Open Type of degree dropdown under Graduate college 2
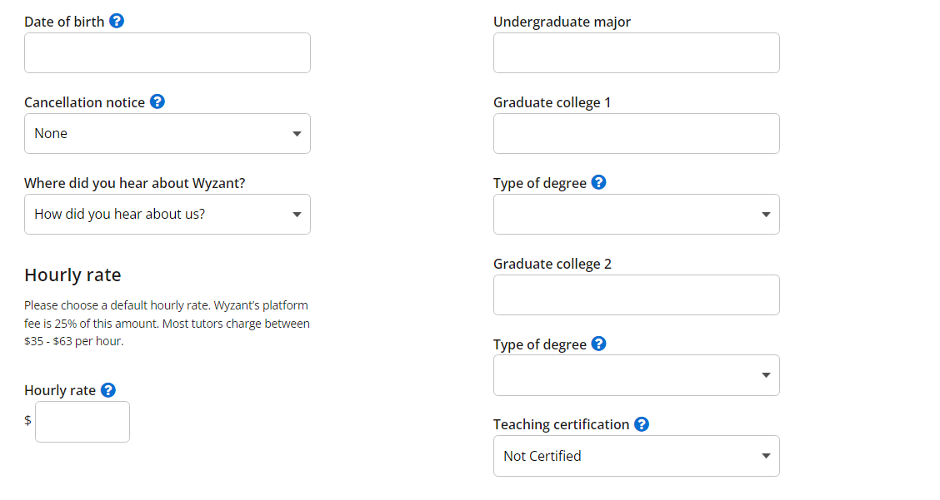 [637, 376]
